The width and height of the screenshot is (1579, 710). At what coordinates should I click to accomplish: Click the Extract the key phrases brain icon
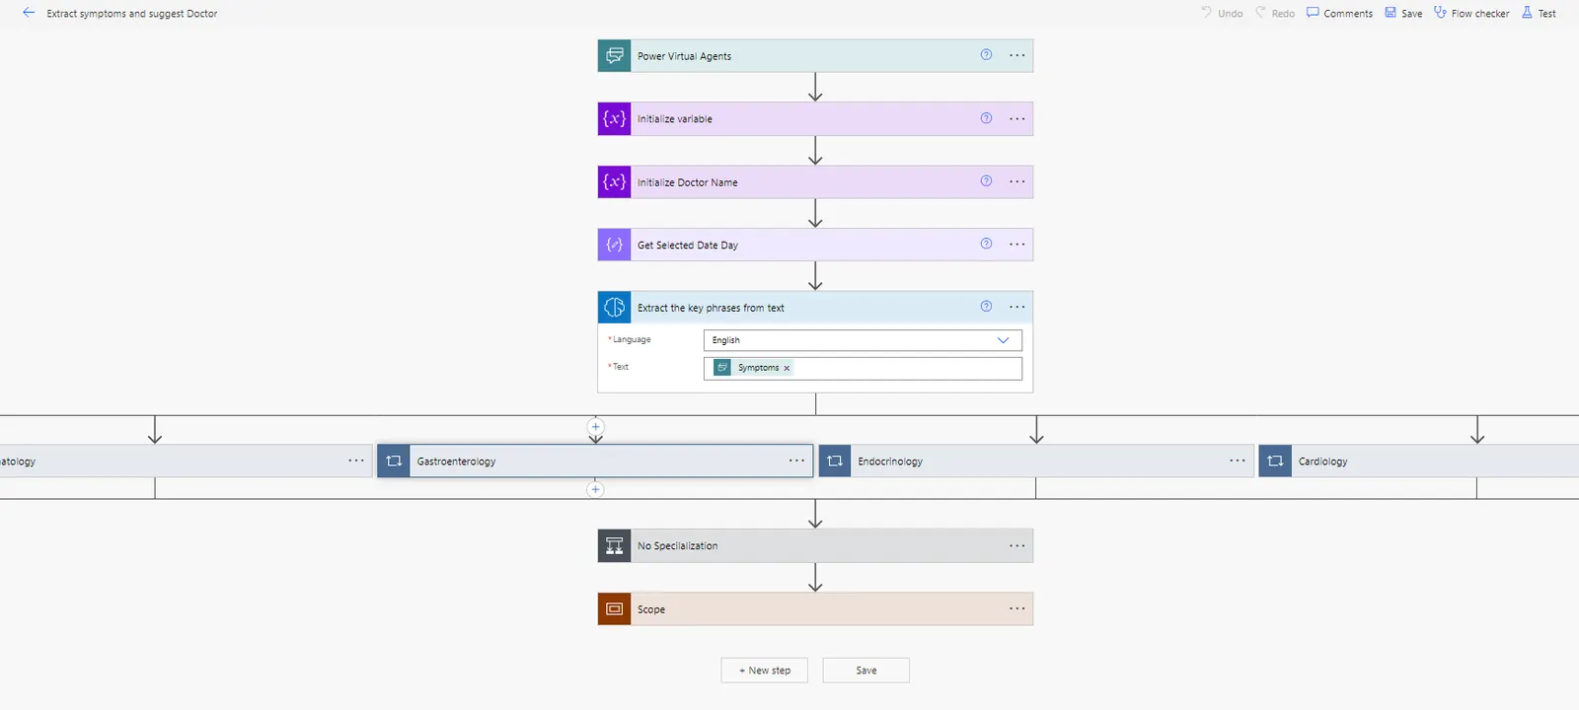click(x=614, y=308)
